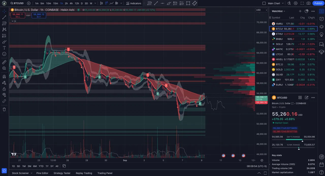The height and width of the screenshot is (176, 325).
Task: Click the trash icon to remove drawings
Action: click(4, 109)
